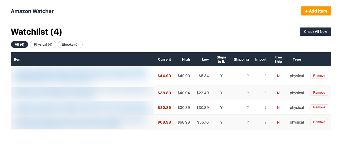The height and width of the screenshot is (154, 342).
Task: Click the high price $40.94
Action: 184,93
